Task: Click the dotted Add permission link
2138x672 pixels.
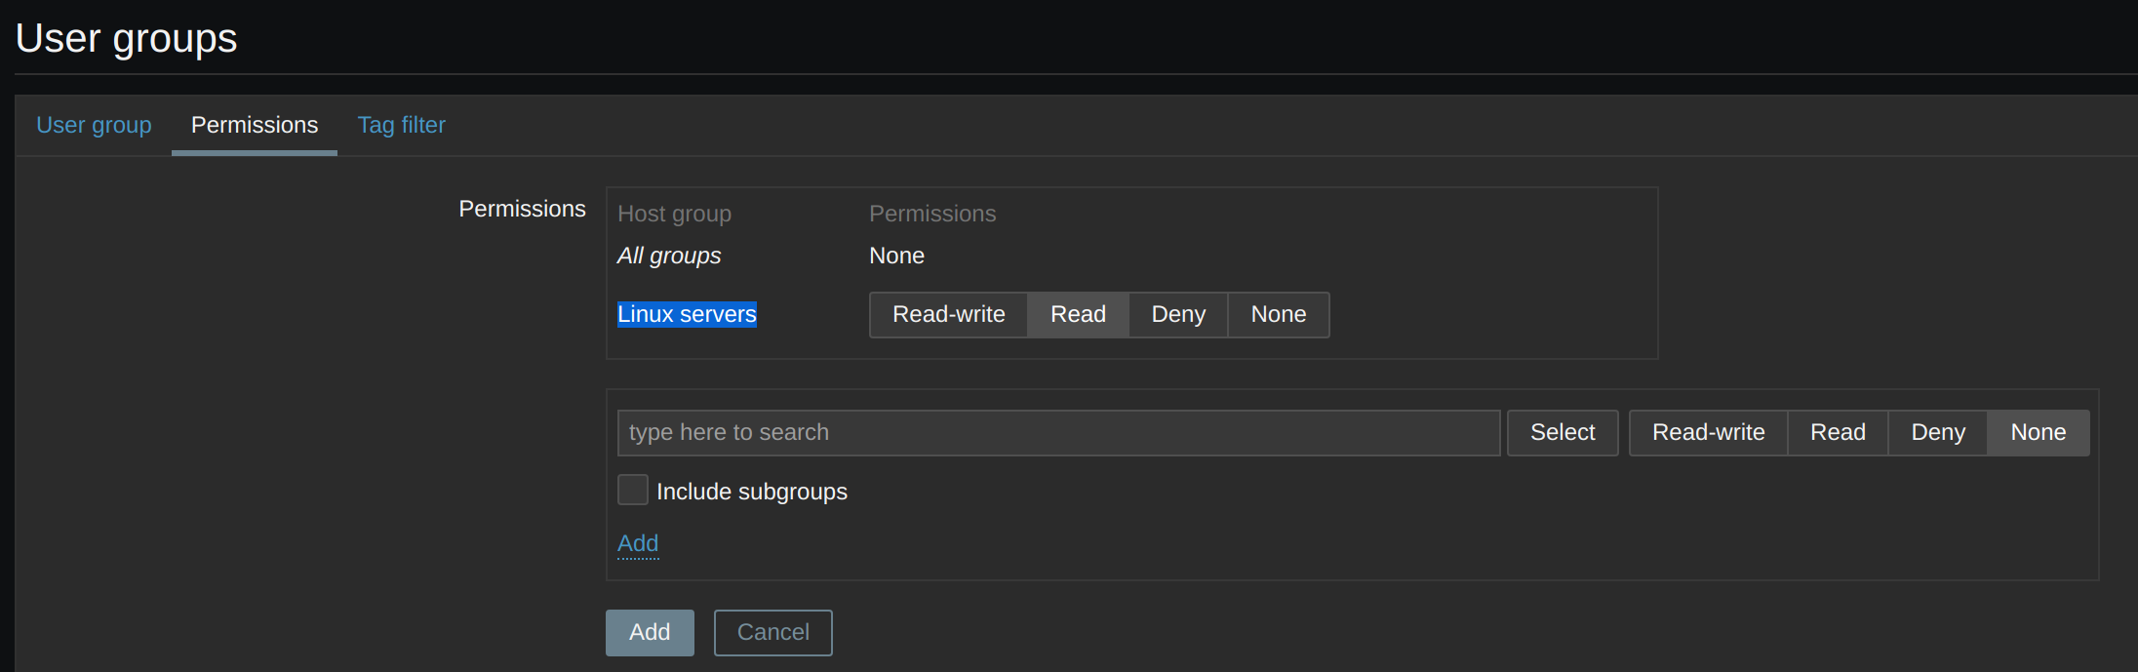Action: [x=638, y=543]
